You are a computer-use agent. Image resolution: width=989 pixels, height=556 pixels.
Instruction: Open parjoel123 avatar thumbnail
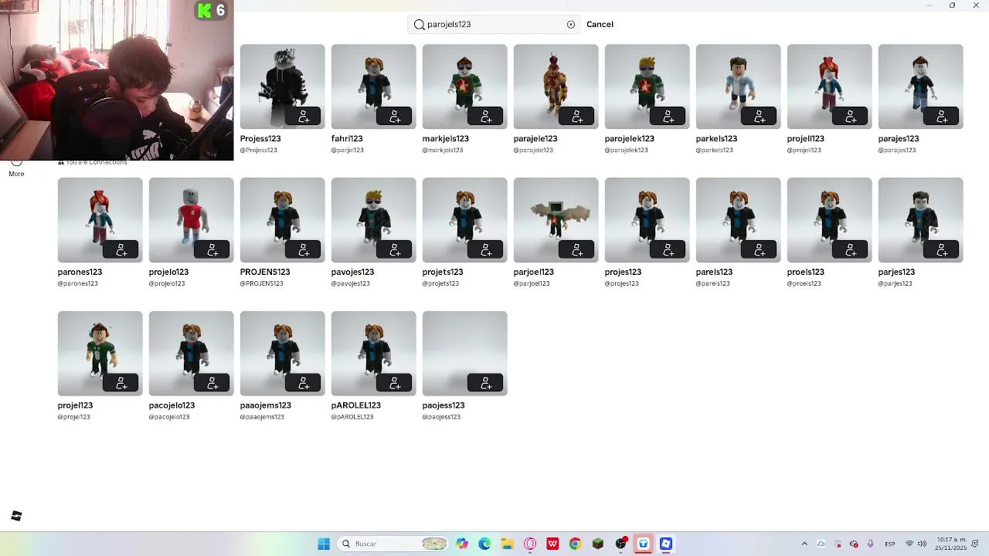[556, 220]
